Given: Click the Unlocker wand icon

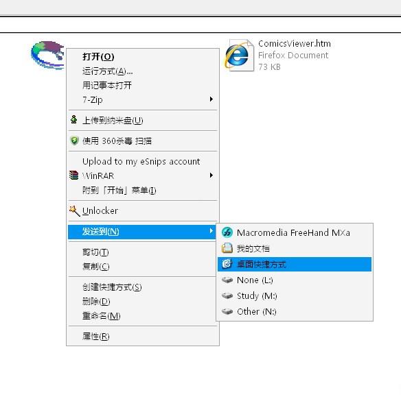Looking at the screenshot, I should [x=74, y=210].
